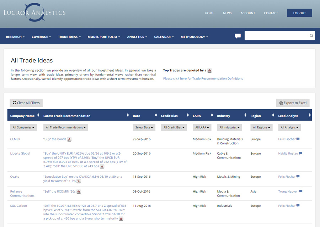Expand the Trade Ideas menu
The image size is (320, 227).
point(69,37)
